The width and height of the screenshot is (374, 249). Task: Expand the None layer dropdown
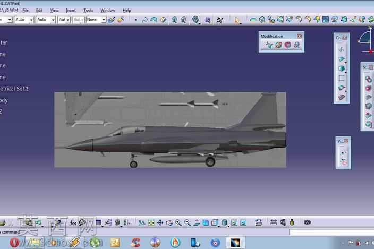point(104,20)
